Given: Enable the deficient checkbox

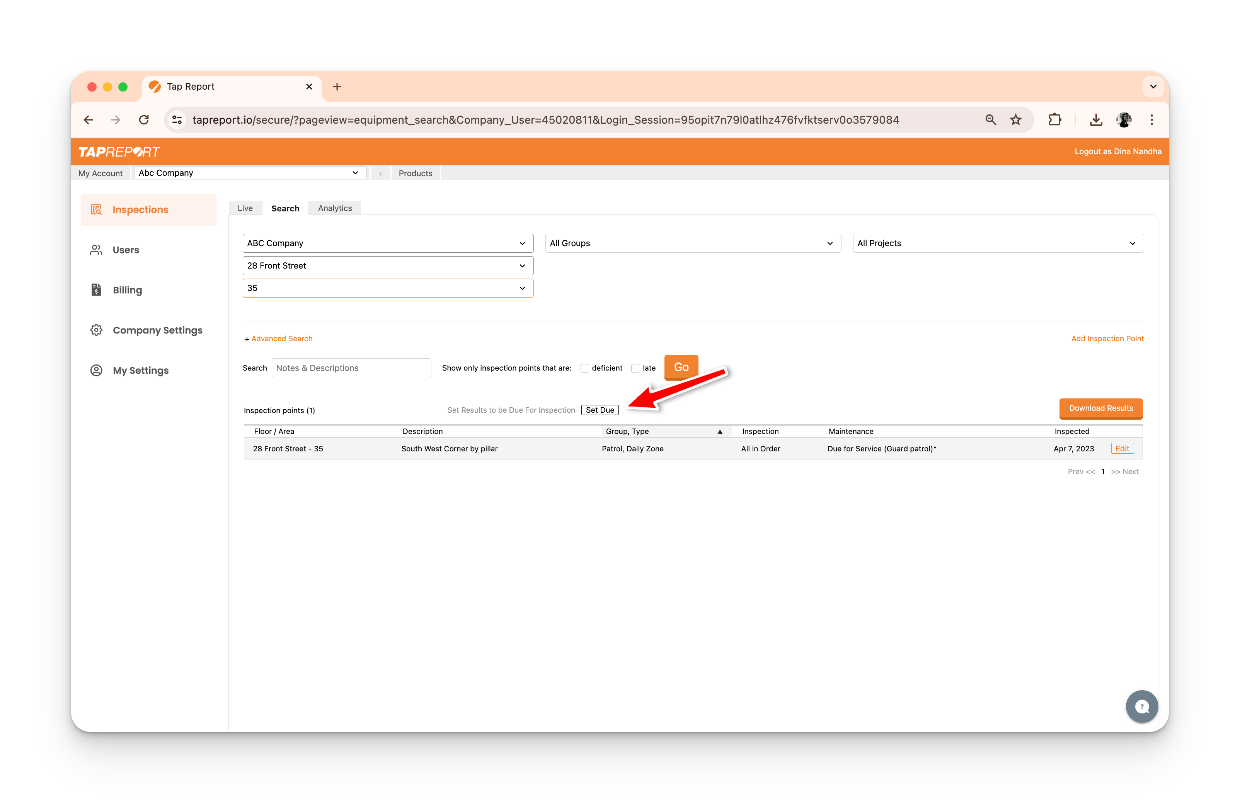Looking at the screenshot, I should (x=584, y=368).
